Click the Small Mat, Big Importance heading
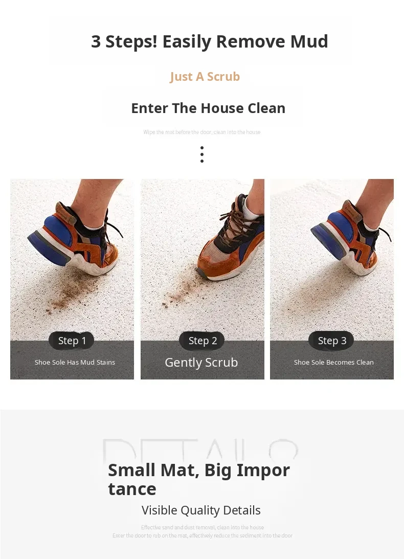Image resolution: width=404 pixels, height=559 pixels. (199, 479)
